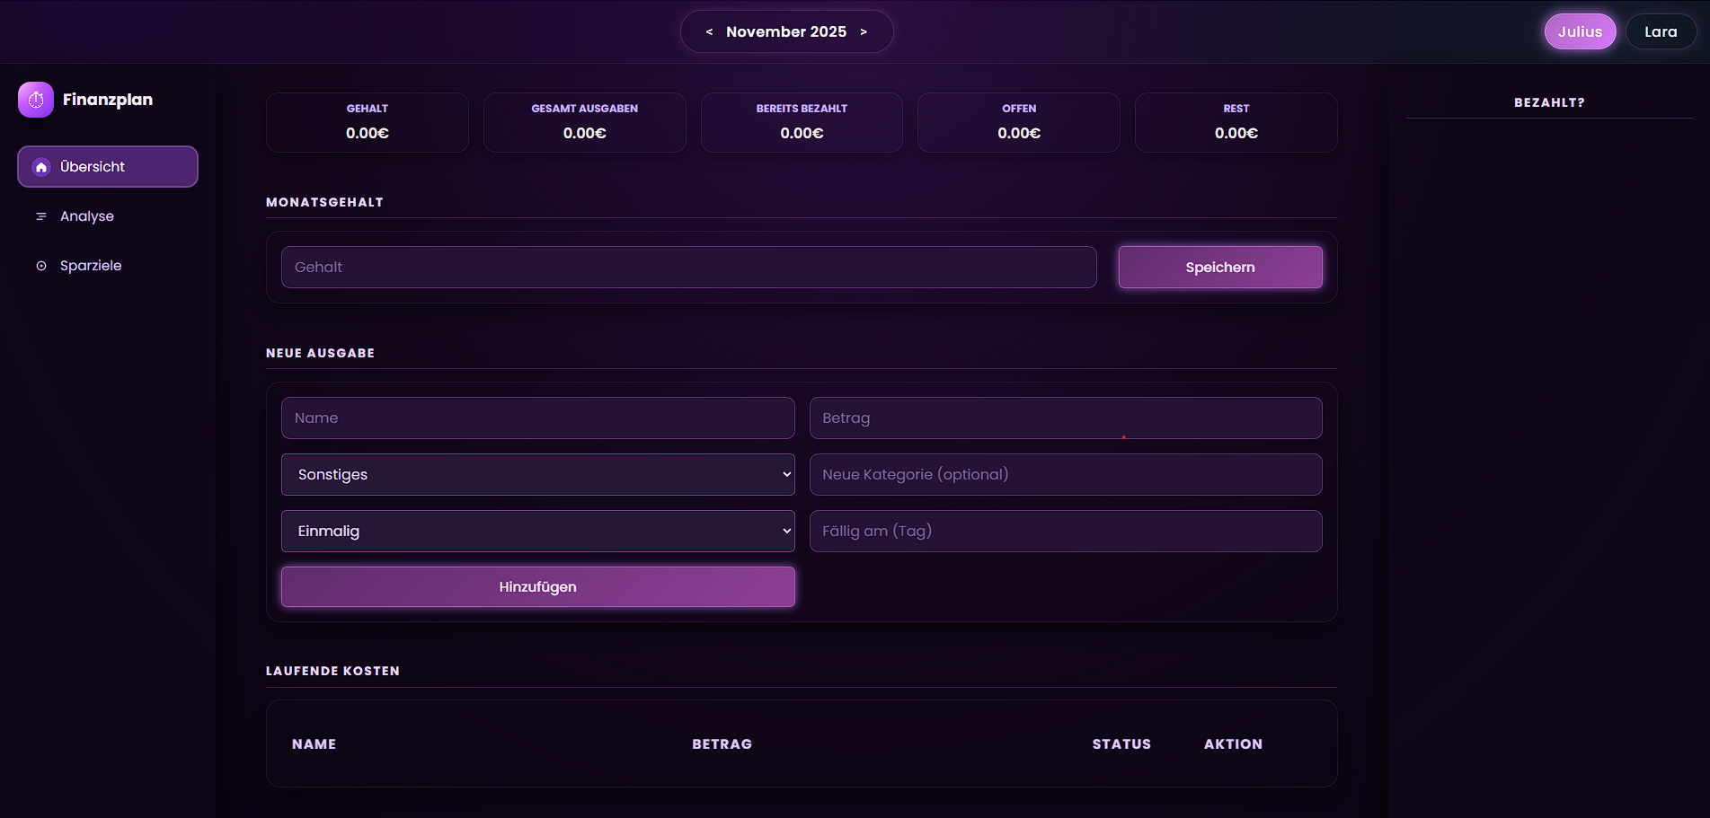1710x818 pixels.
Task: Focus the Gehalt input field
Action: (688, 267)
